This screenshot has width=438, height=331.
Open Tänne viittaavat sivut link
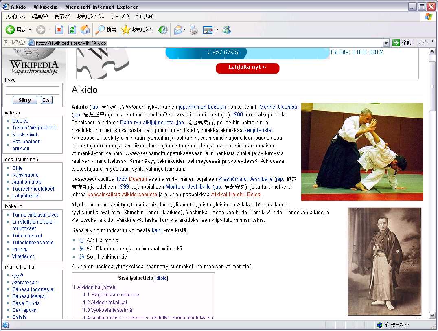35,215
